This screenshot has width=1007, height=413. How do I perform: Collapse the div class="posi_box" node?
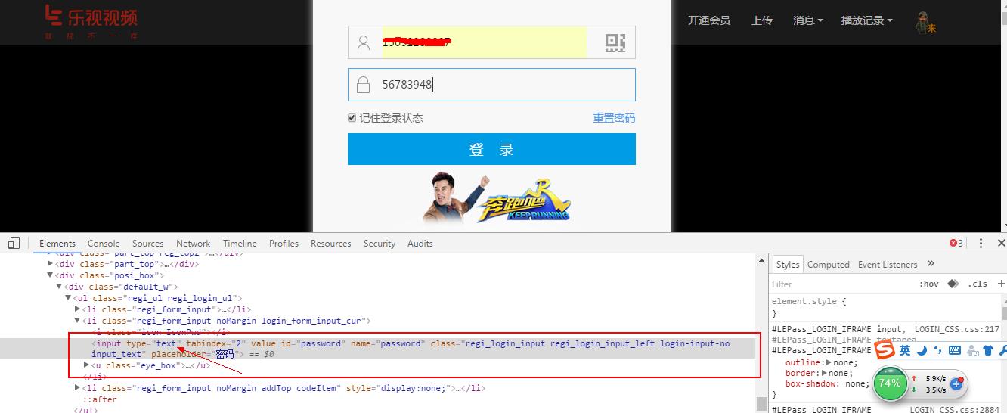(51, 275)
